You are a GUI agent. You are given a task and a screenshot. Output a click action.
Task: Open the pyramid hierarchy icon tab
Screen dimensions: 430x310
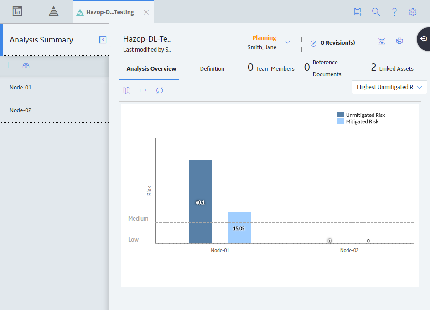click(x=54, y=11)
